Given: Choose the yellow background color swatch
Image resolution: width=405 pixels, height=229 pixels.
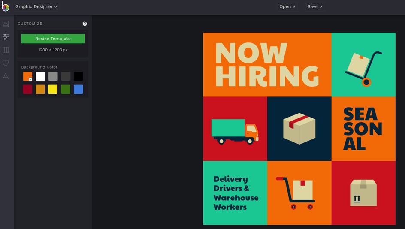Looking at the screenshot, I should tap(53, 89).
